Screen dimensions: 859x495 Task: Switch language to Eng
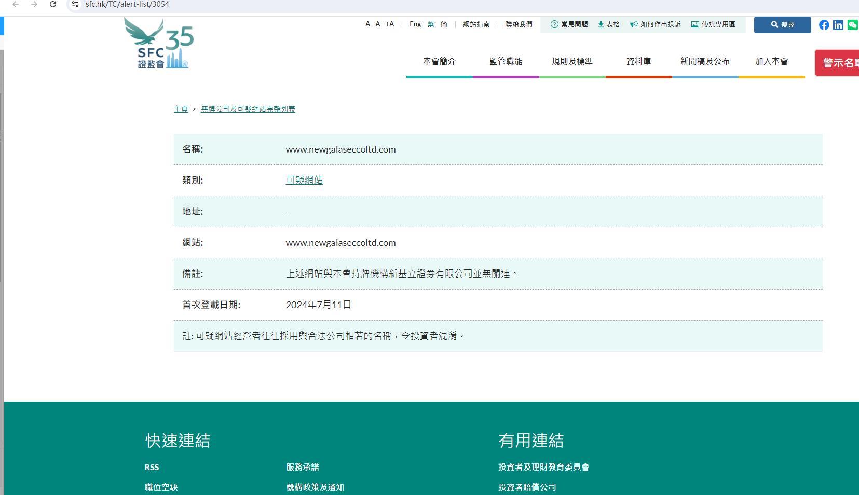(415, 24)
